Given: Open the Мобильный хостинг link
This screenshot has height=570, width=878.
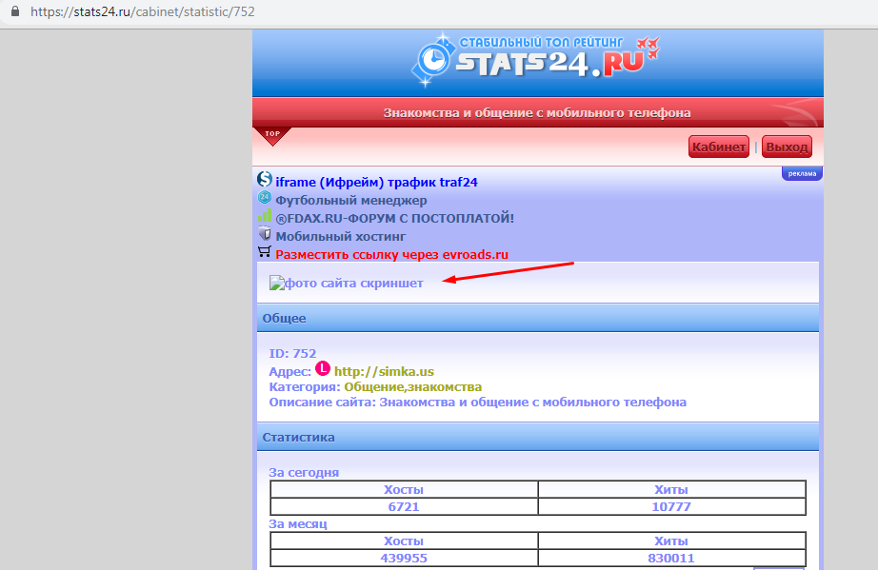Looking at the screenshot, I should point(341,237).
